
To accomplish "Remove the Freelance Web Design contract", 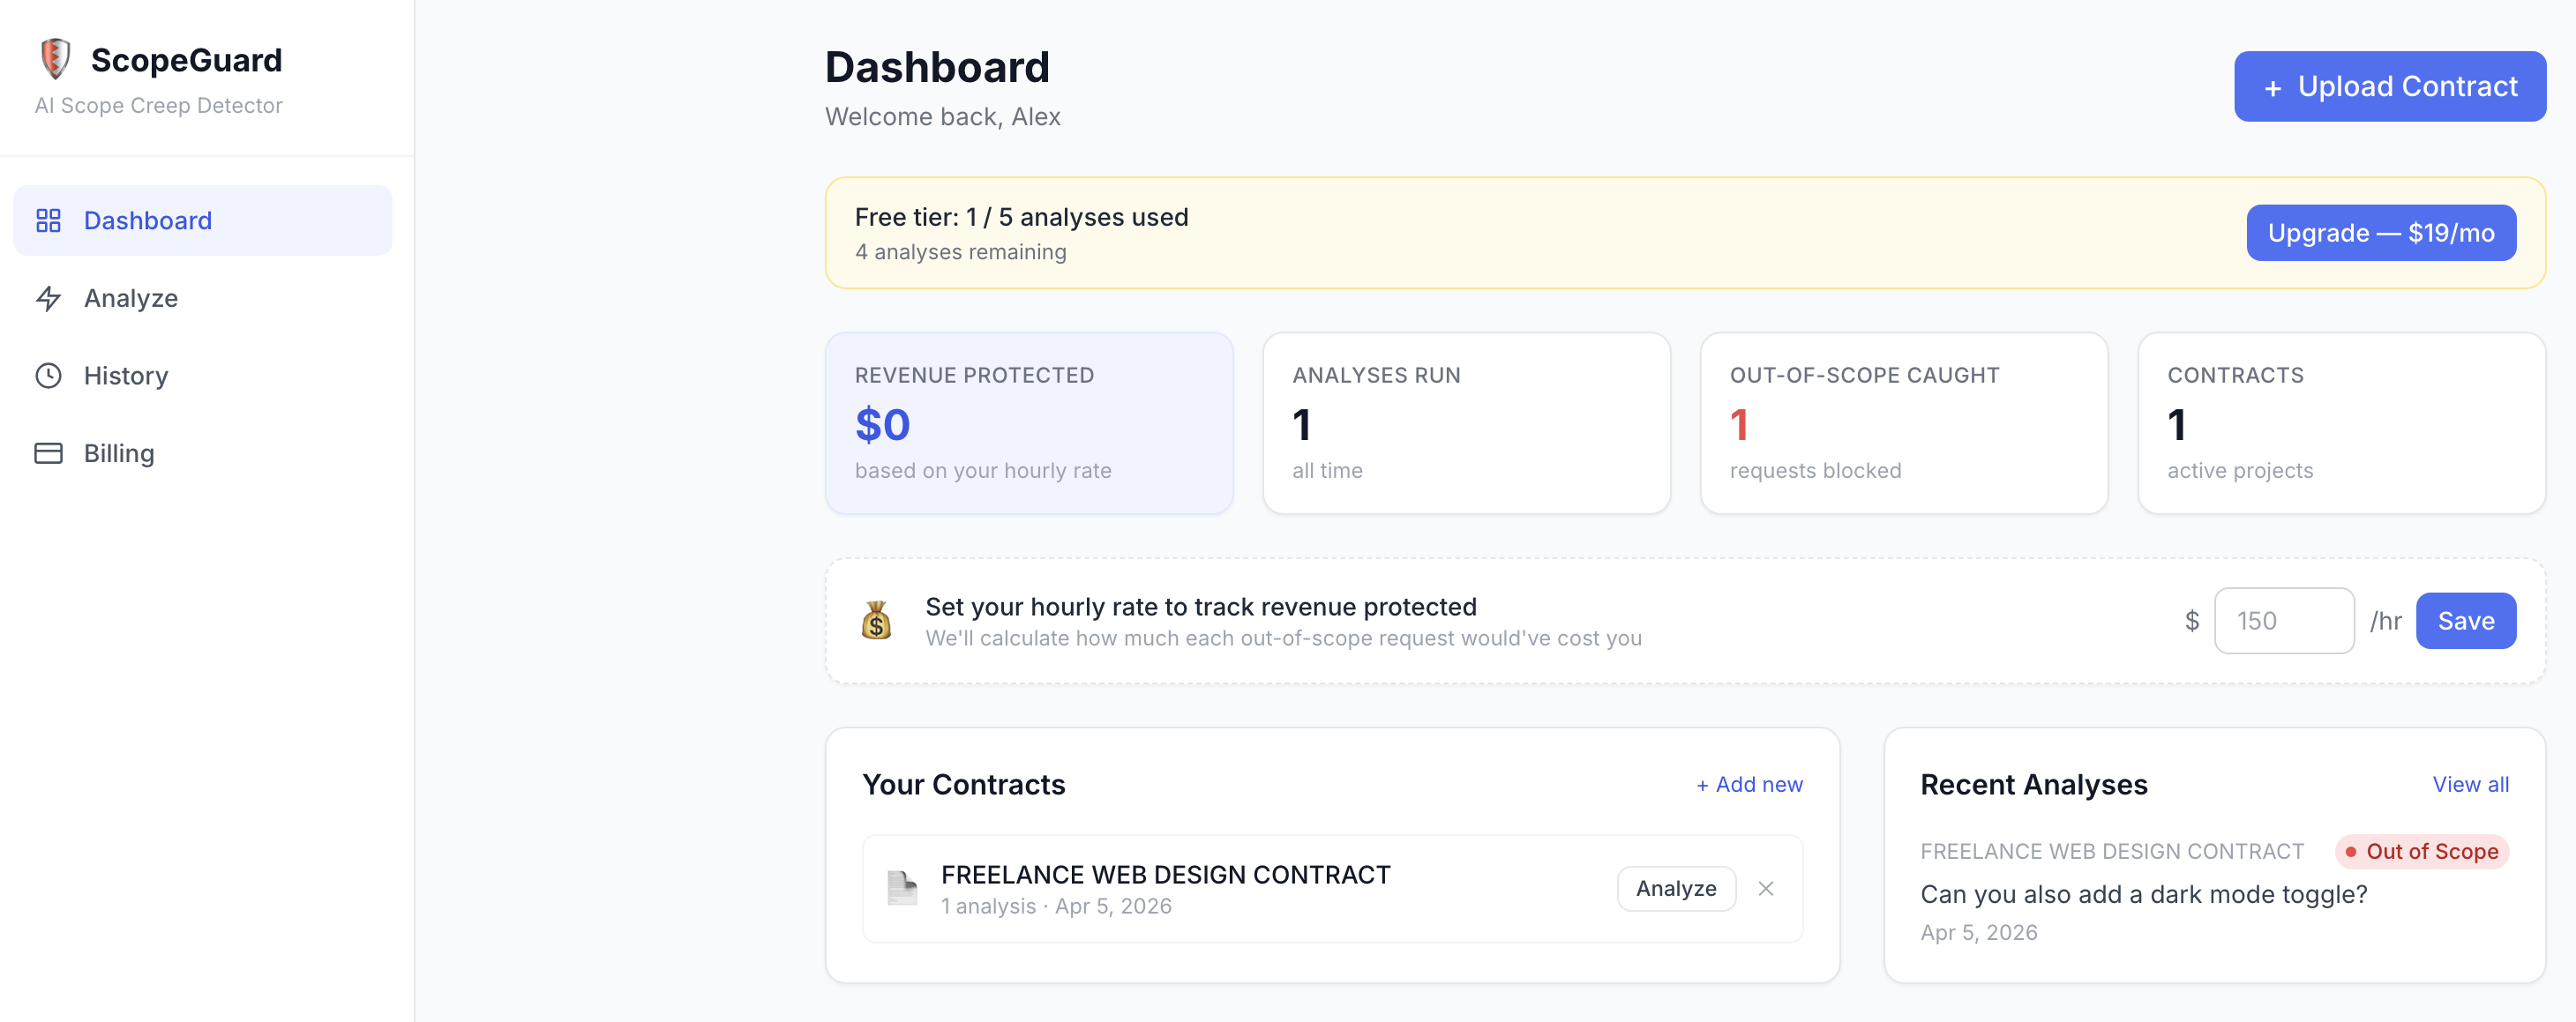I will [1766, 888].
